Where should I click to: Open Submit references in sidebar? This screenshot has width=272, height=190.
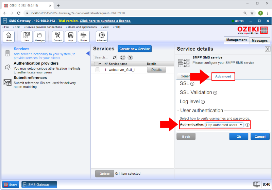click(x=30, y=77)
